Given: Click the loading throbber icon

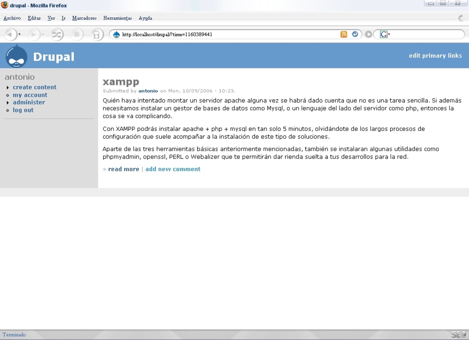Looking at the screenshot, I should click(461, 18).
